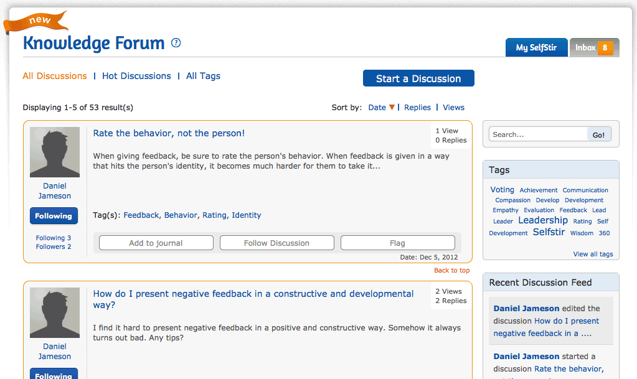Open the Inbox tab

[594, 47]
